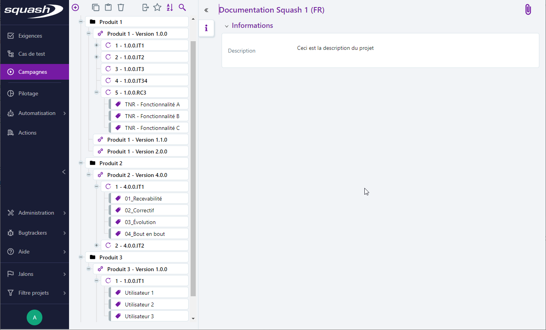Viewport: 546px width, 330px height.
Task: Expand iteration 2 - 4.0.0.IT2 node
Action: click(x=96, y=246)
